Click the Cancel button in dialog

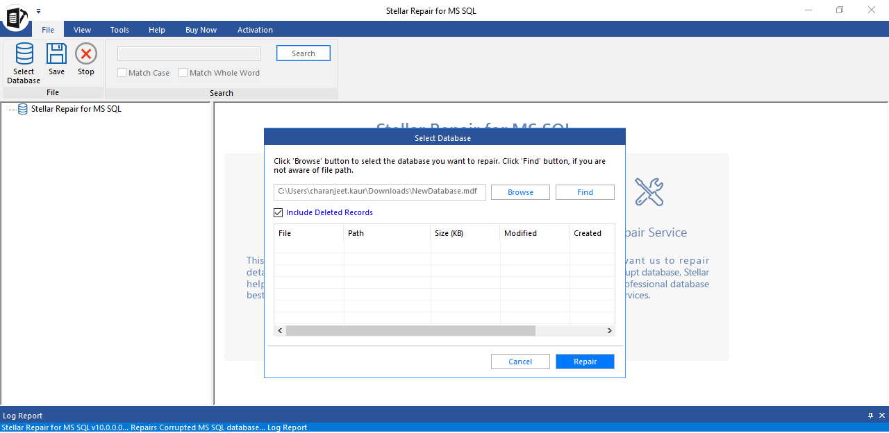[520, 362]
